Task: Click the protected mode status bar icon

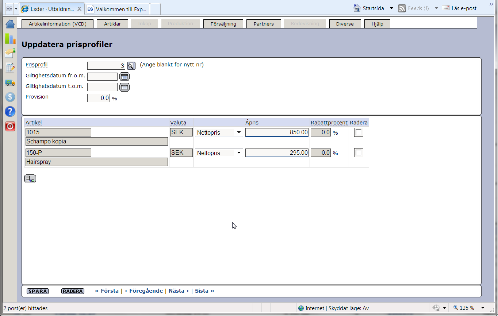Action: point(436,308)
